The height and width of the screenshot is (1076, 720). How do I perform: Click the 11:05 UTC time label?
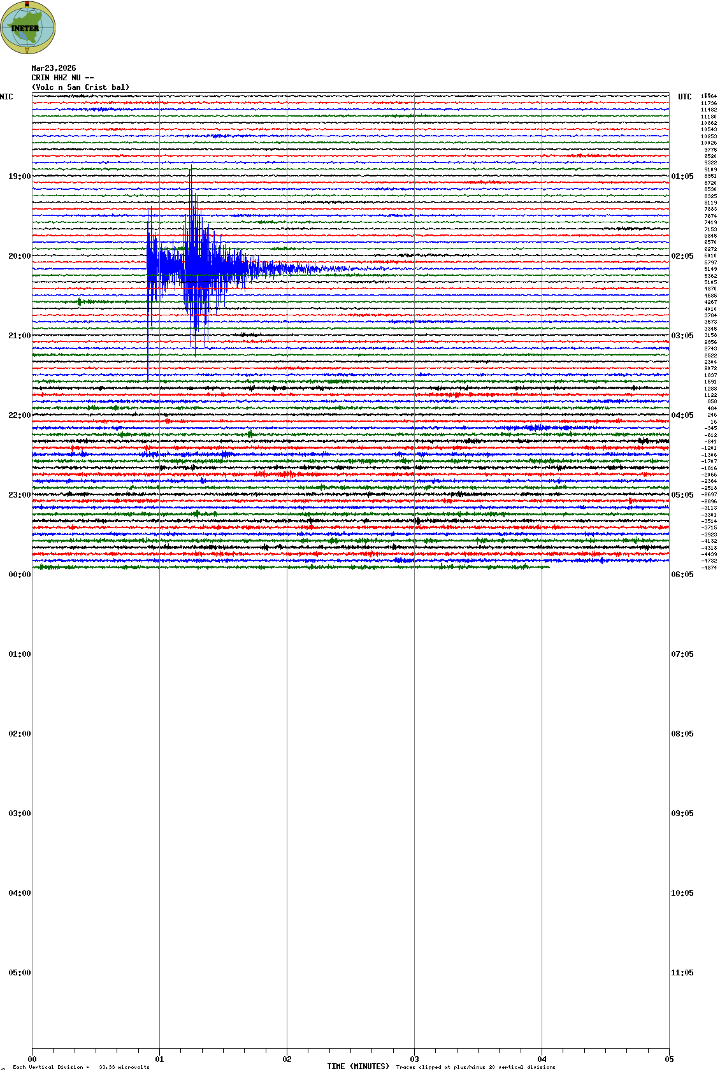tap(682, 973)
